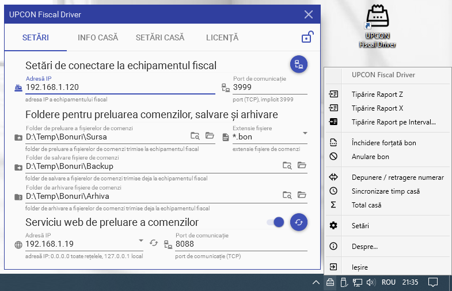Image resolution: width=452 pixels, height=291 pixels.
Task: Click the network tray icon in taskbar
Action: pyautogui.click(x=358, y=282)
